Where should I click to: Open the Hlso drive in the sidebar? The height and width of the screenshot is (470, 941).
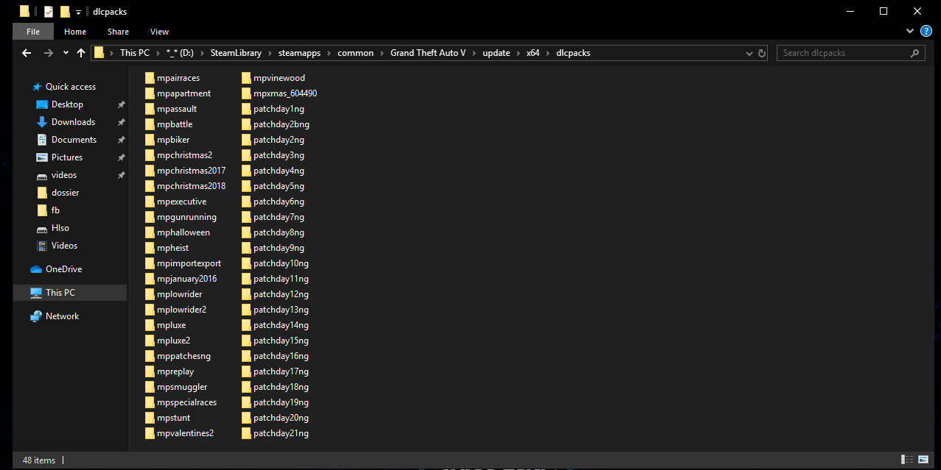[52, 228]
